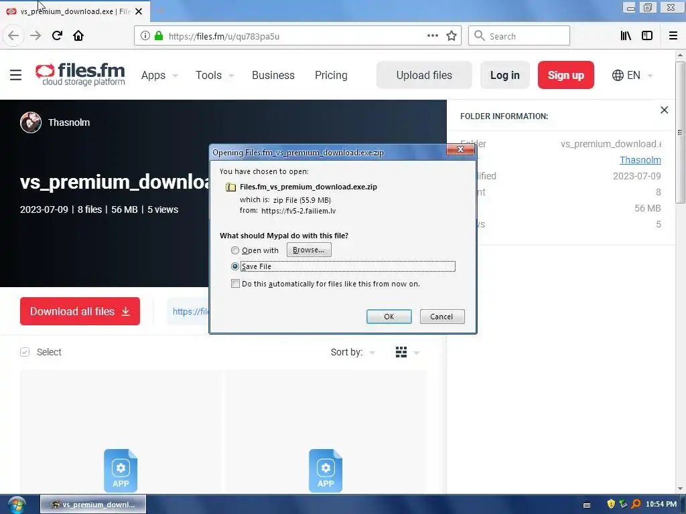Click the red Sign up button

click(x=565, y=75)
